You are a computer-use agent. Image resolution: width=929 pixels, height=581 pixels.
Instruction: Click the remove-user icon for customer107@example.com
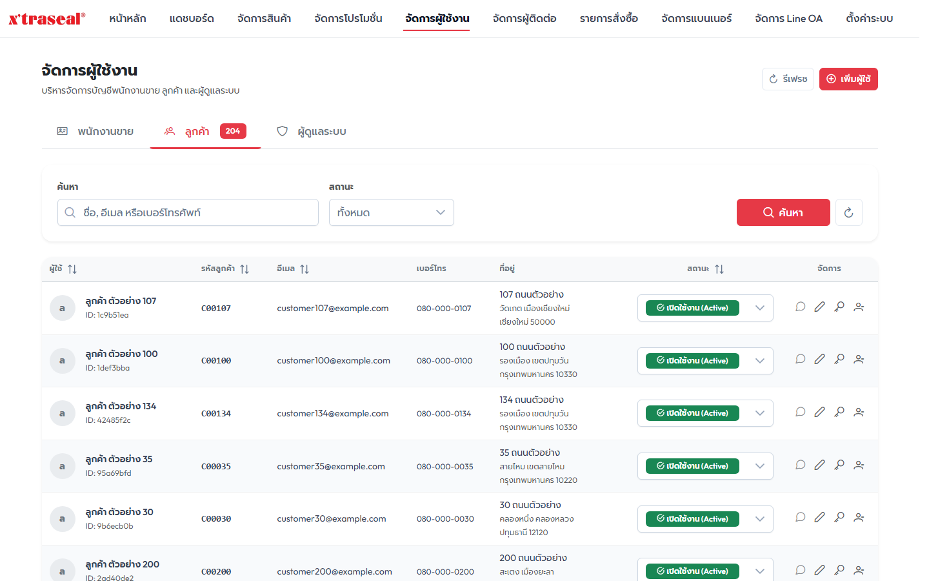[x=859, y=307]
